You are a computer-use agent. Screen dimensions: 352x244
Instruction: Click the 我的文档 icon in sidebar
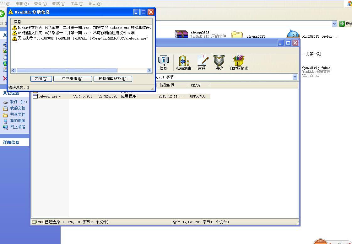pyautogui.click(x=5, y=109)
